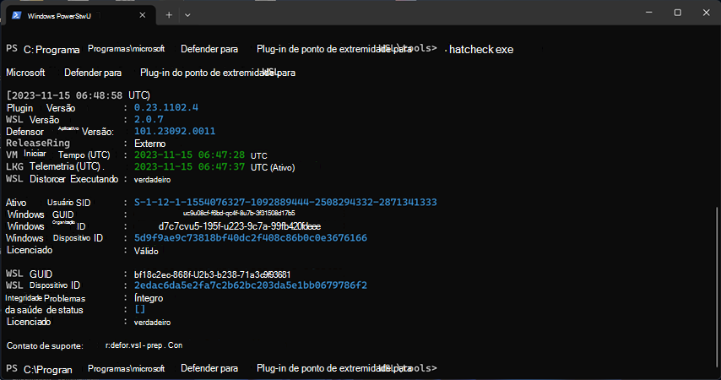721x380 pixels.
Task: Close the terminal window
Action: [707, 13]
